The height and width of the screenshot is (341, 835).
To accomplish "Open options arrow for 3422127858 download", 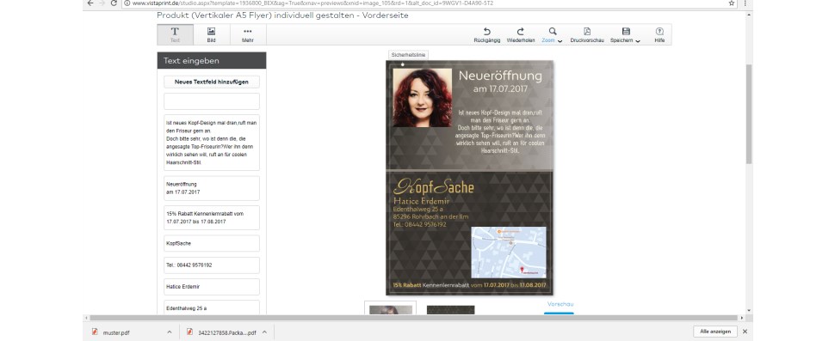I will pos(264,332).
